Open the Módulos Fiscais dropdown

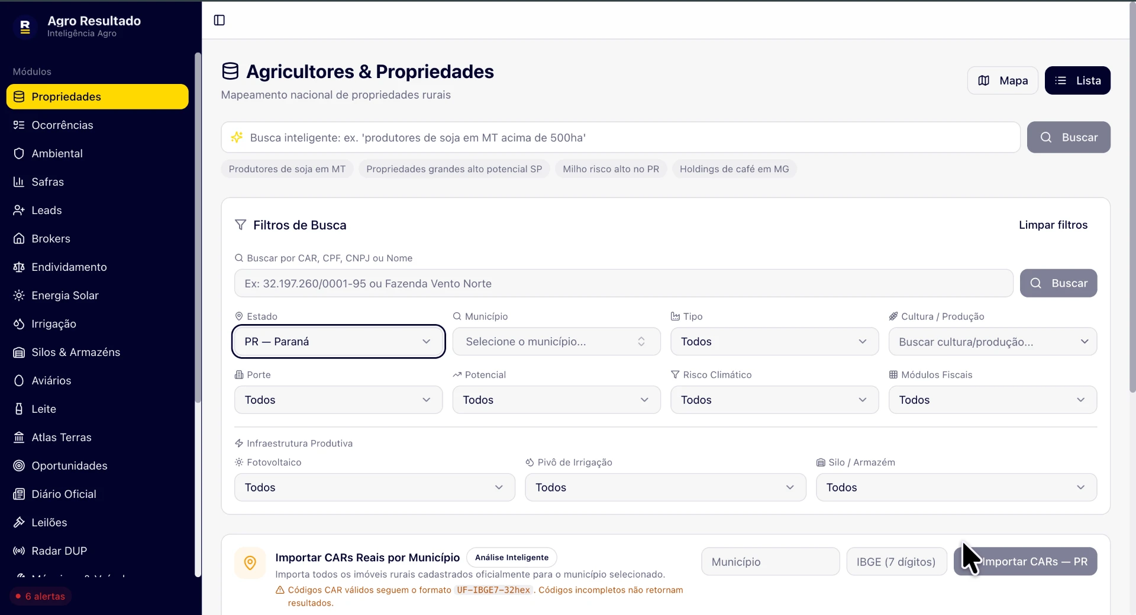click(x=993, y=400)
